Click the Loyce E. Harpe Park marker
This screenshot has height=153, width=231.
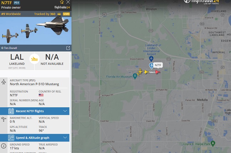pyautogui.click(x=213, y=144)
